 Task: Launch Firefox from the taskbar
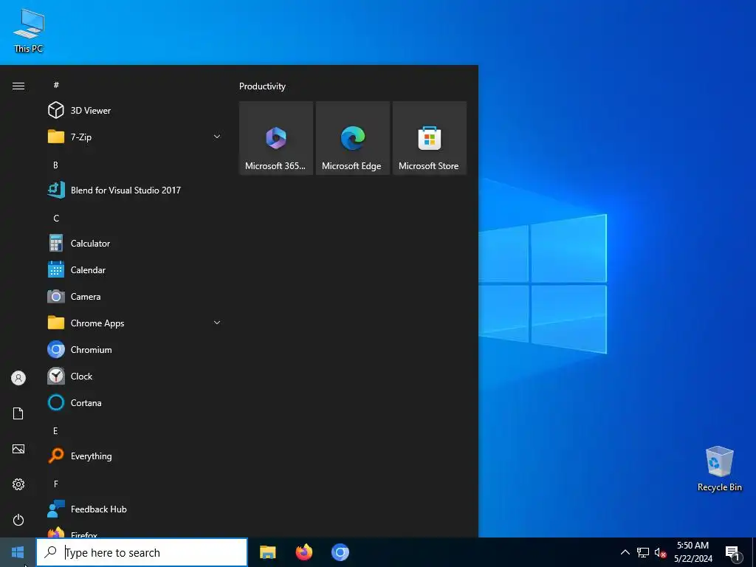[303, 552]
